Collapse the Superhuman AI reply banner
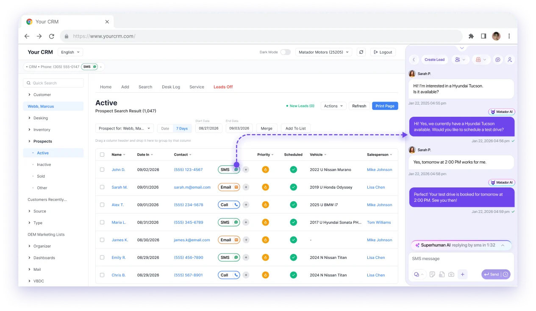Screen dimensions: 536x311 tap(503, 245)
